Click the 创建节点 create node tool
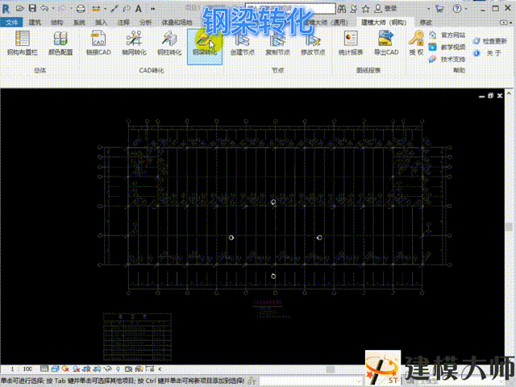The width and height of the screenshot is (516, 387). [242, 44]
